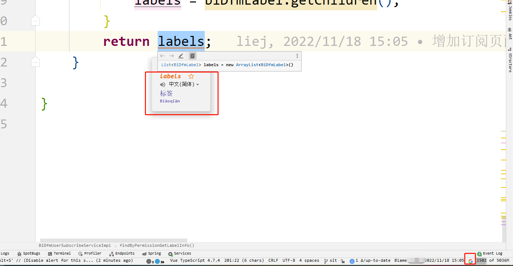The height and width of the screenshot is (266, 513).
Task: Change the 4 spaces indent setting
Action: click(309, 261)
